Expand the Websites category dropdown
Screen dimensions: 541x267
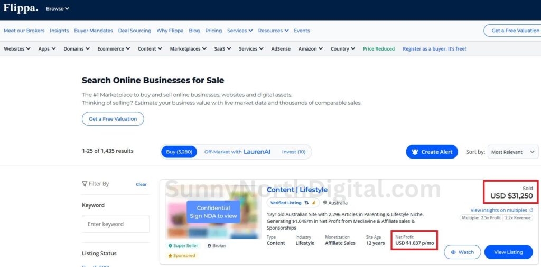17,49
